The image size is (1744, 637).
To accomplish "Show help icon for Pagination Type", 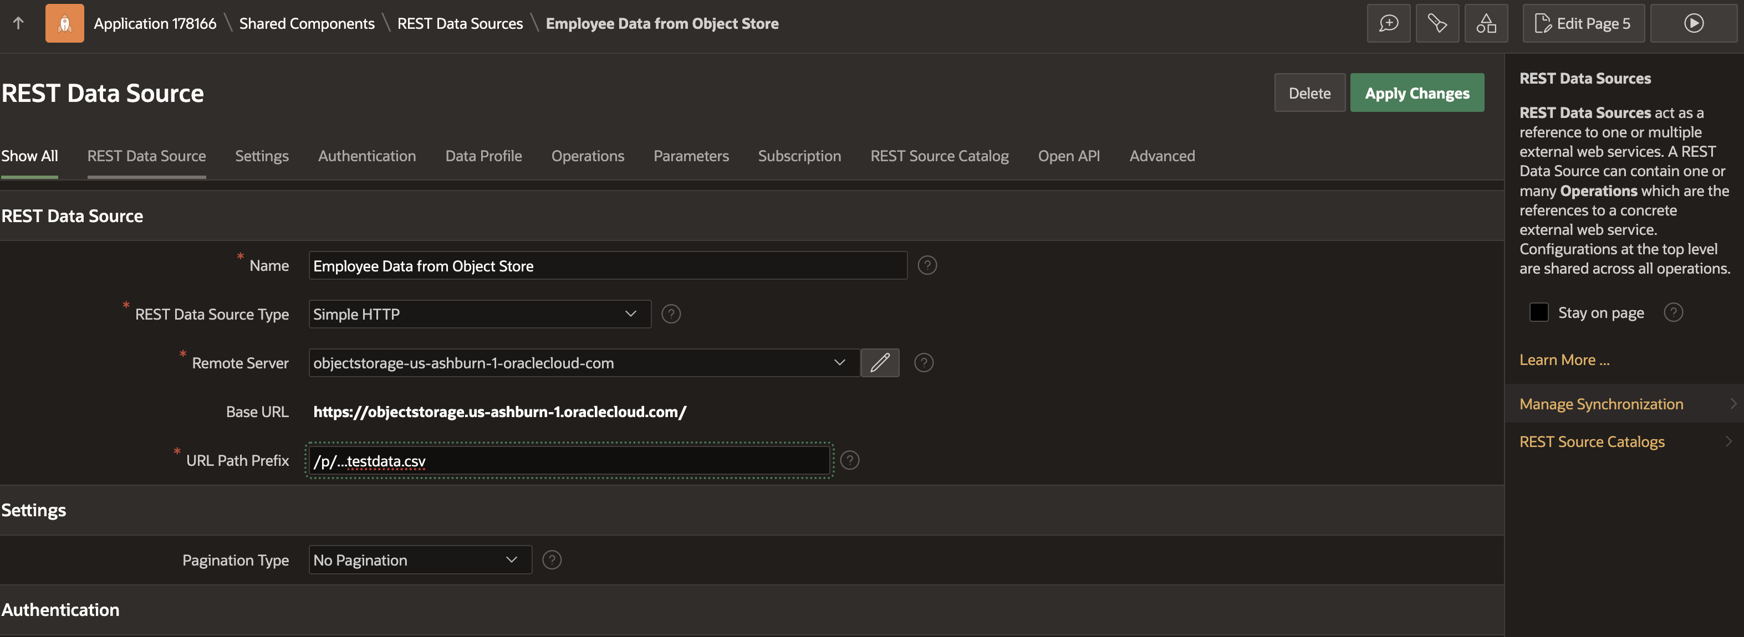I will coord(552,560).
